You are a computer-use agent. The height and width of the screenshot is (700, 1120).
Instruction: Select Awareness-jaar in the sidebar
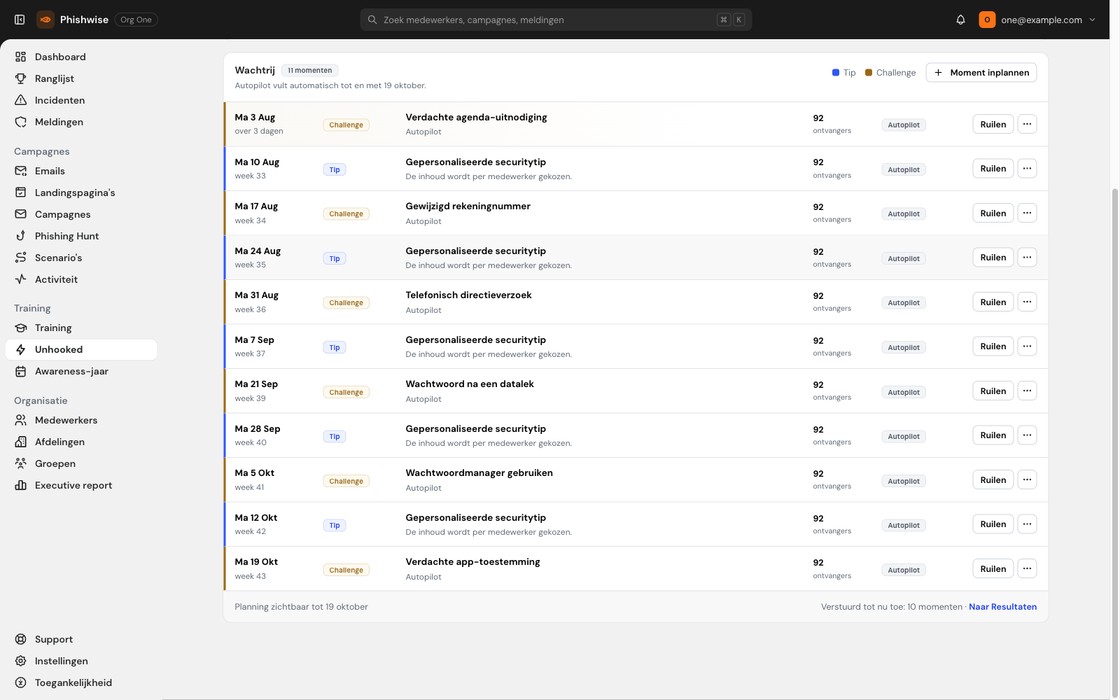pos(81,371)
